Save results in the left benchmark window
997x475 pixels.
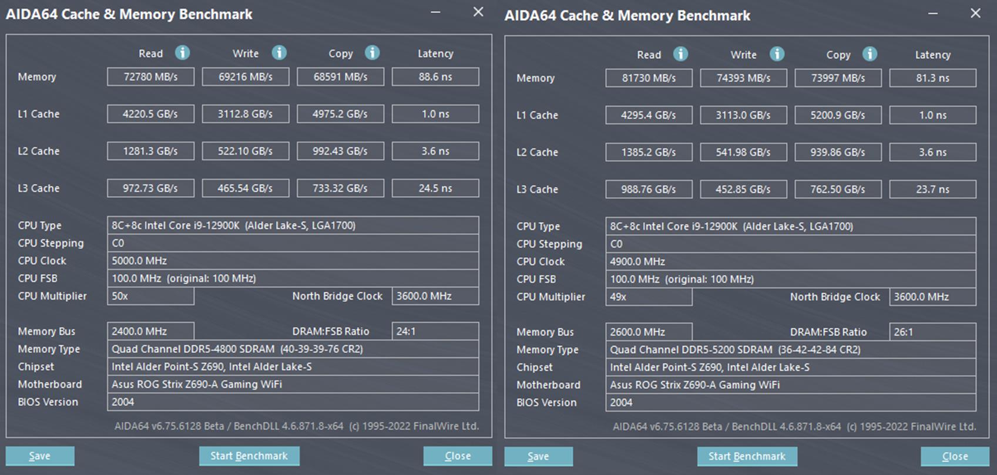(x=40, y=456)
